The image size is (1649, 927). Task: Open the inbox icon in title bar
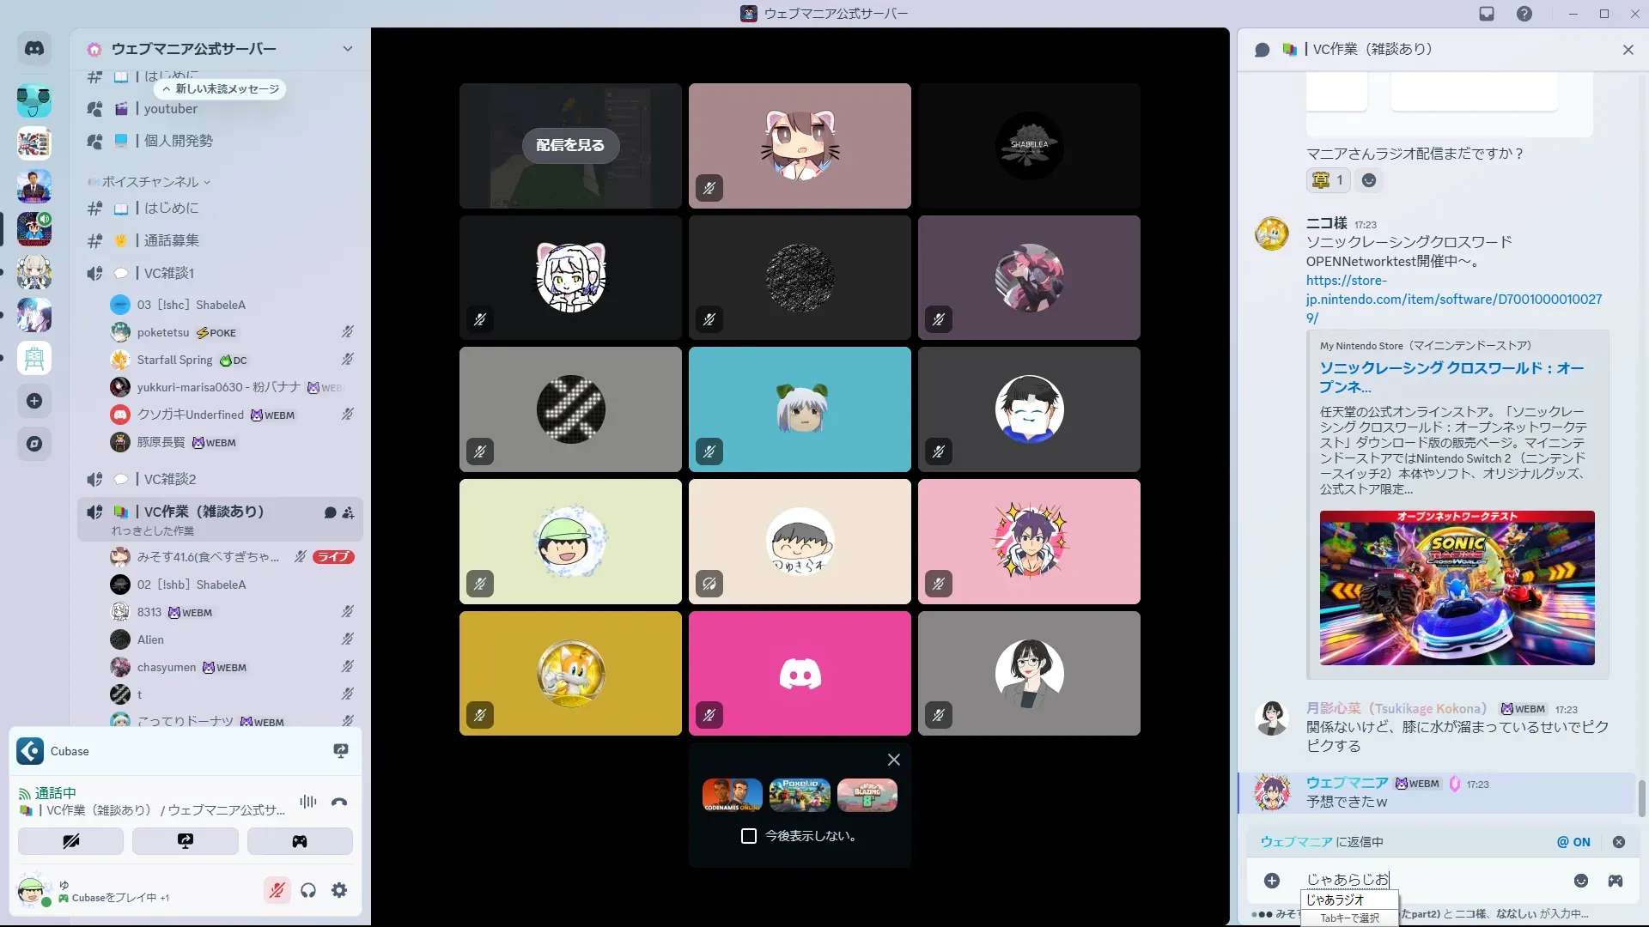pyautogui.click(x=1486, y=14)
